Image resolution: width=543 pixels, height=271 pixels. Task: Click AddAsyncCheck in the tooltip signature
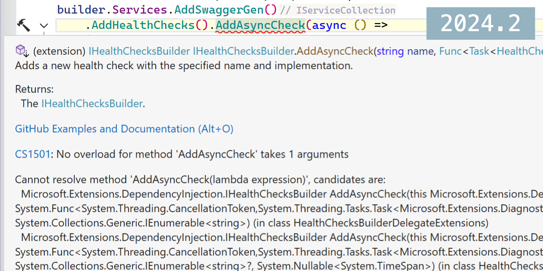[335, 51]
